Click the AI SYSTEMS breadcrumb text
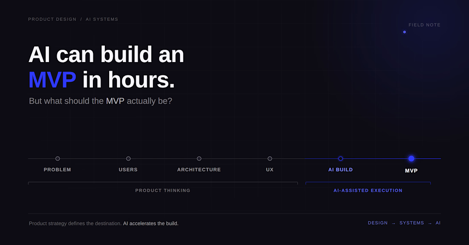 [x=102, y=20]
